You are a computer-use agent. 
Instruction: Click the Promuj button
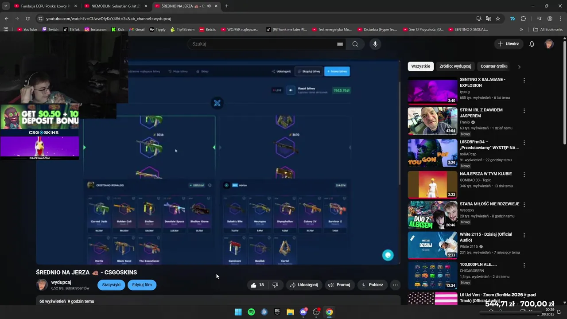pyautogui.click(x=339, y=285)
